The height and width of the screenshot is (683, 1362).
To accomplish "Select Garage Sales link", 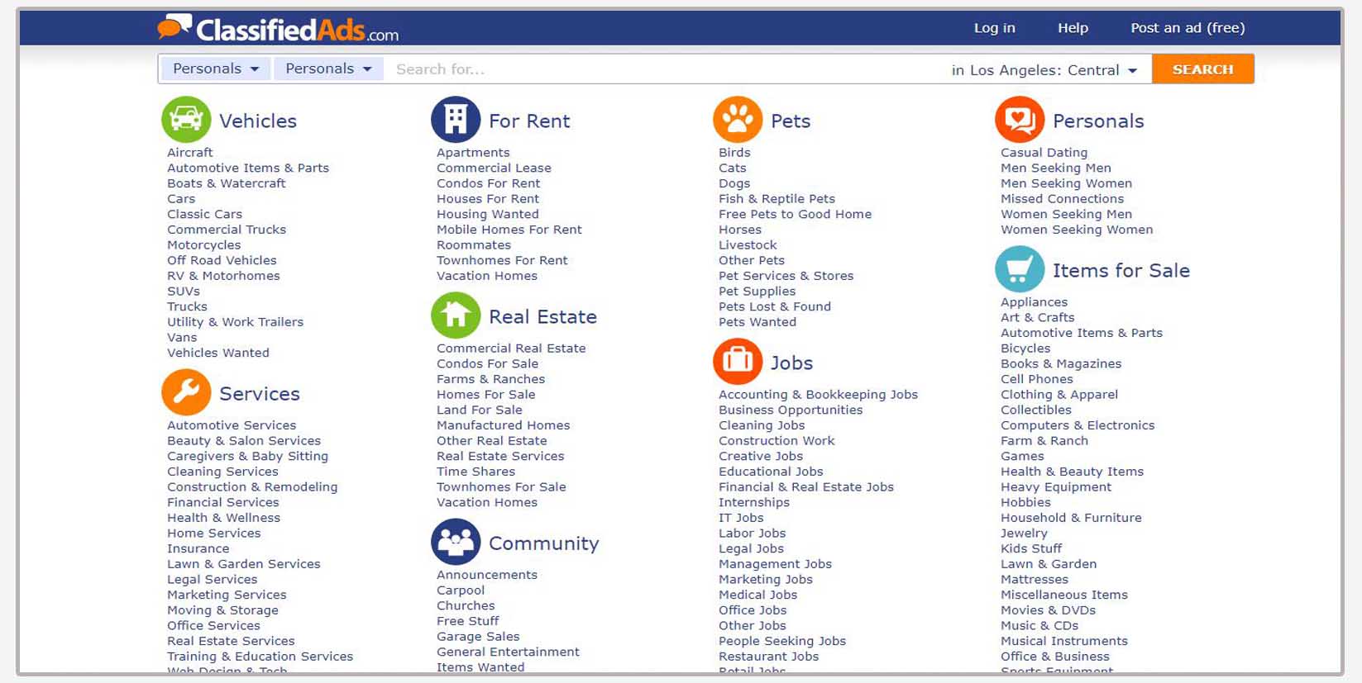I will pyautogui.click(x=478, y=637).
